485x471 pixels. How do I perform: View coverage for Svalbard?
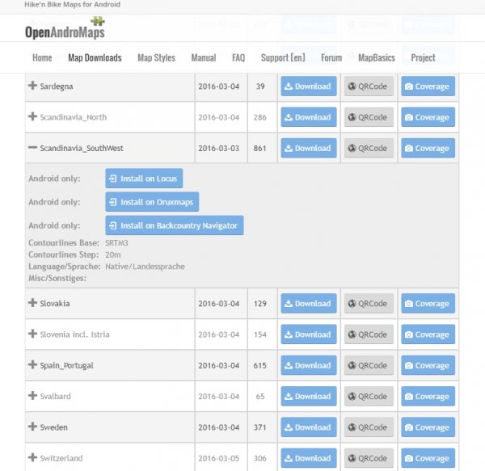click(x=428, y=397)
